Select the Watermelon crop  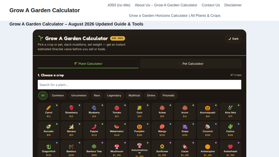tap(117, 130)
